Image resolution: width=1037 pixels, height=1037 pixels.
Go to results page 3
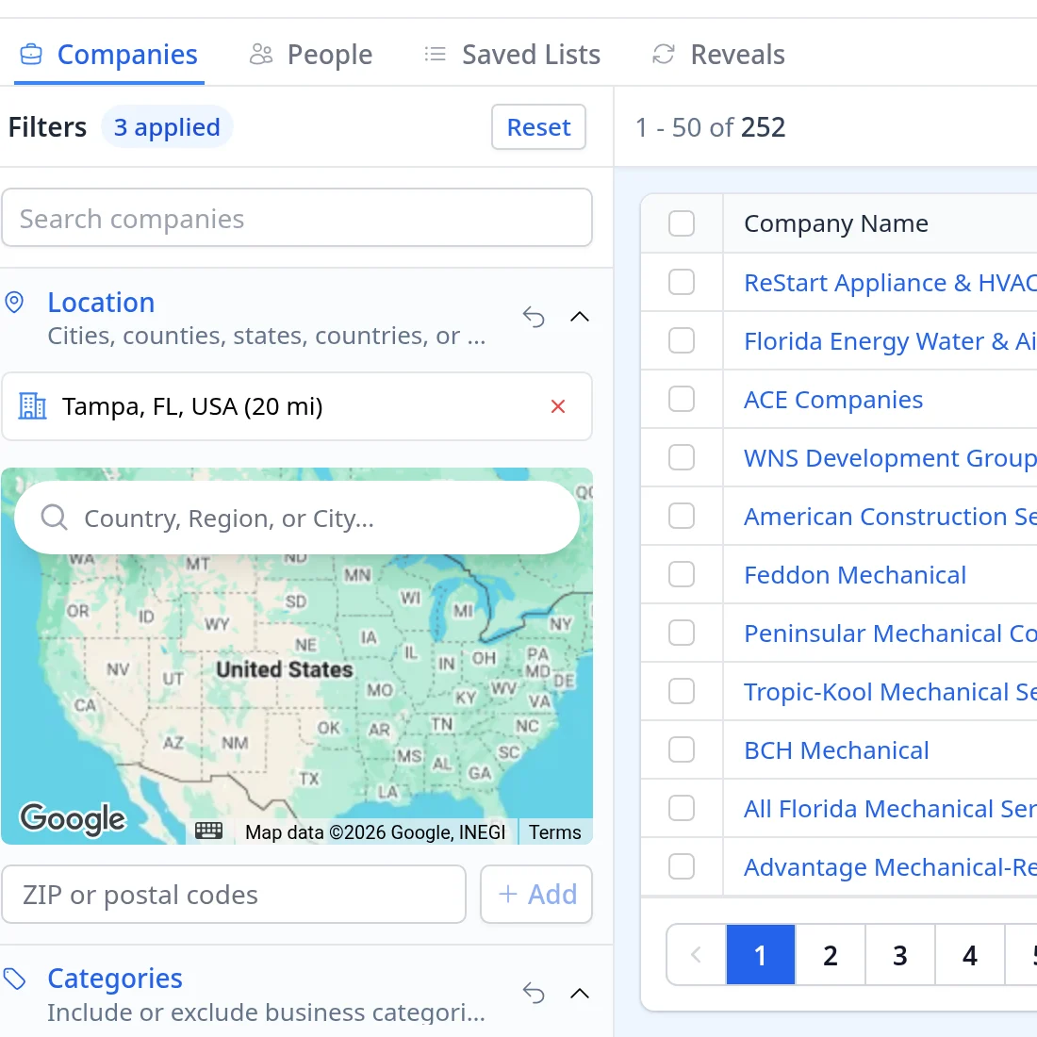pyautogui.click(x=900, y=954)
